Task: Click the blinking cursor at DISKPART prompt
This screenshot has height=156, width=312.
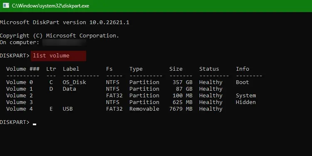Action: (35, 124)
